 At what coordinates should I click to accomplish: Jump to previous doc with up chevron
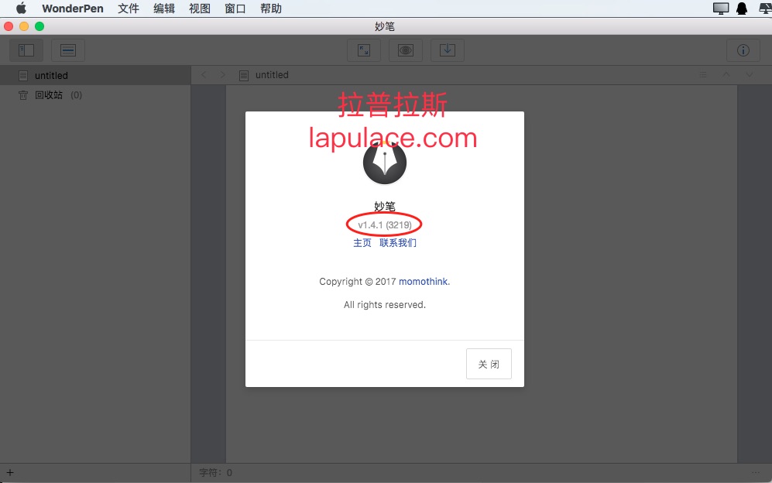[726, 75]
